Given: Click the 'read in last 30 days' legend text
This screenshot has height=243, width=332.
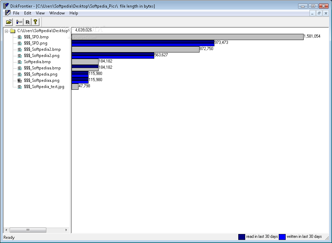Looking at the screenshot, I should click(262, 236).
